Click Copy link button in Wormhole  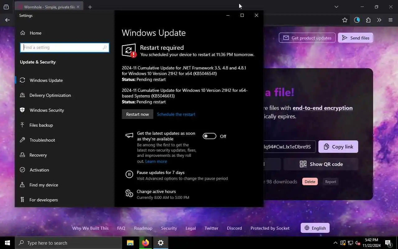click(x=338, y=147)
